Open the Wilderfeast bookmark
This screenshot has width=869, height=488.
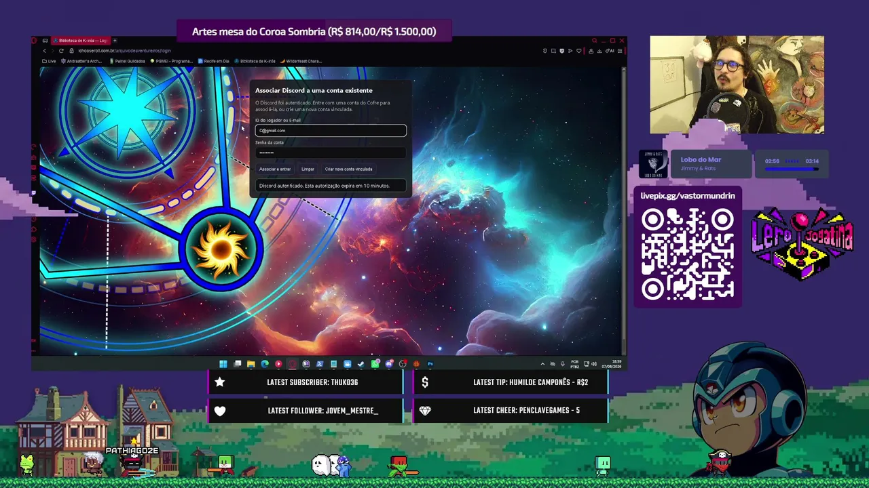[x=301, y=61]
